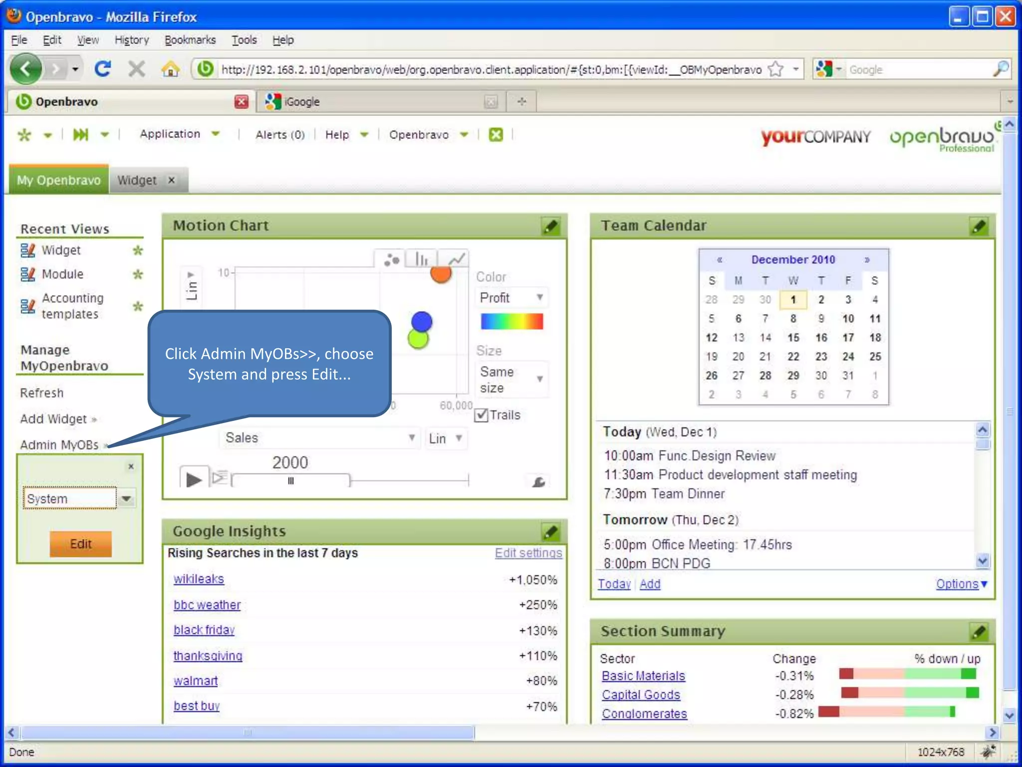The width and height of the screenshot is (1022, 767).
Task: Edit the Motion Chart widget pencil icon
Action: pos(551,226)
